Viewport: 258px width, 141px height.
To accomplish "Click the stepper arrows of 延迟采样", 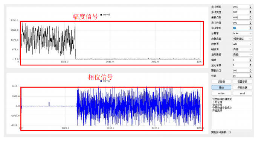I will 250,65.
